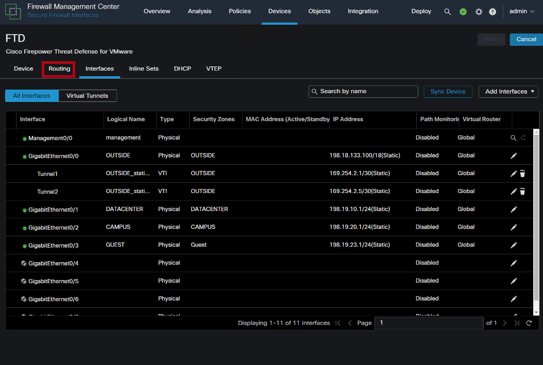Click the share icon in Management0/0 row
Viewport: 543px width, 365px height.
[x=522, y=137]
